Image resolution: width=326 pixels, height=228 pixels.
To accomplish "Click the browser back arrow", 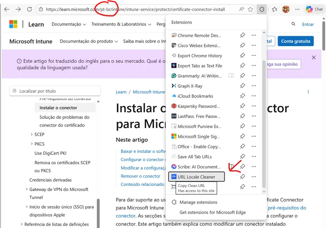I will [x=7, y=9].
